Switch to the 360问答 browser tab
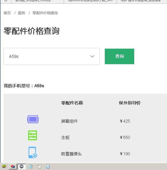Image resolution: width=167 pixels, height=170 pixels. point(38,1)
